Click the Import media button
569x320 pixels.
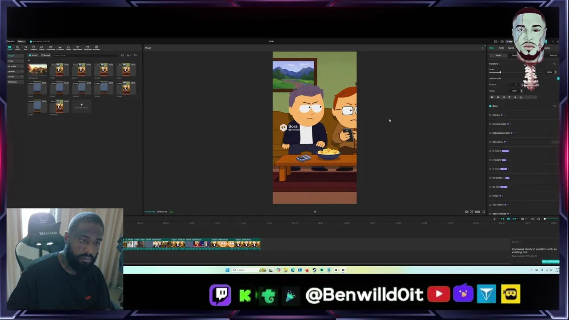click(33, 55)
